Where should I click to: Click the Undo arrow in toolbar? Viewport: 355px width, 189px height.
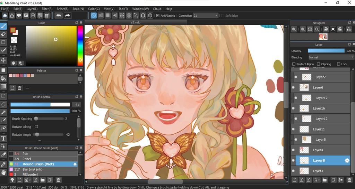[59, 16]
